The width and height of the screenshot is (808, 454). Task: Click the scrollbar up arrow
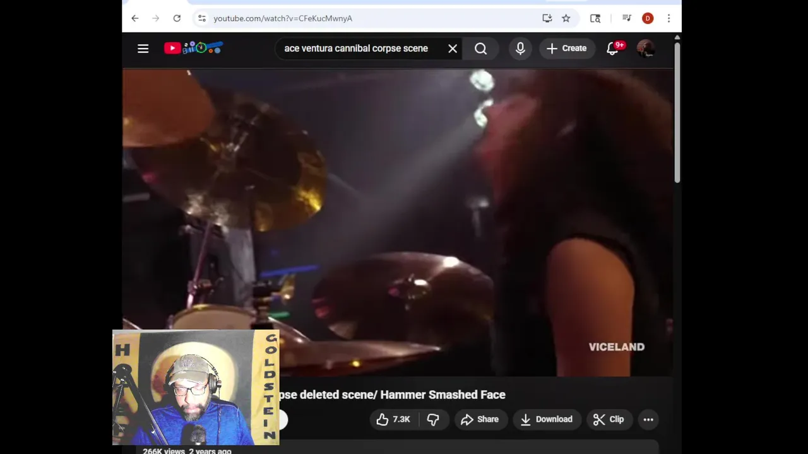pos(677,38)
